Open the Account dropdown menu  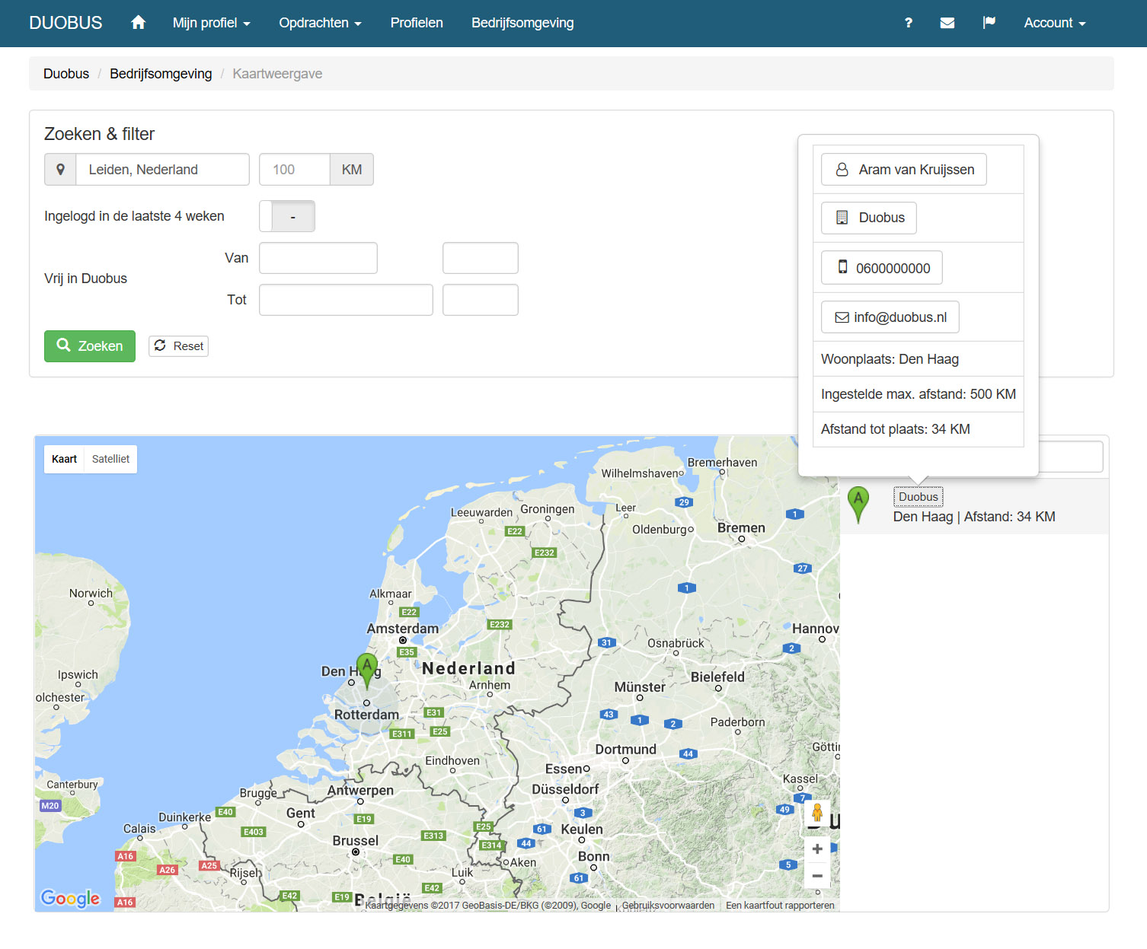(x=1055, y=23)
